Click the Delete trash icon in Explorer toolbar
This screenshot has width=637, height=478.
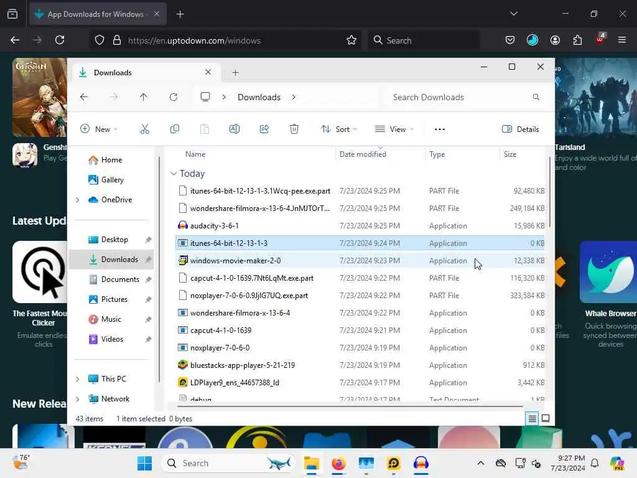294,129
